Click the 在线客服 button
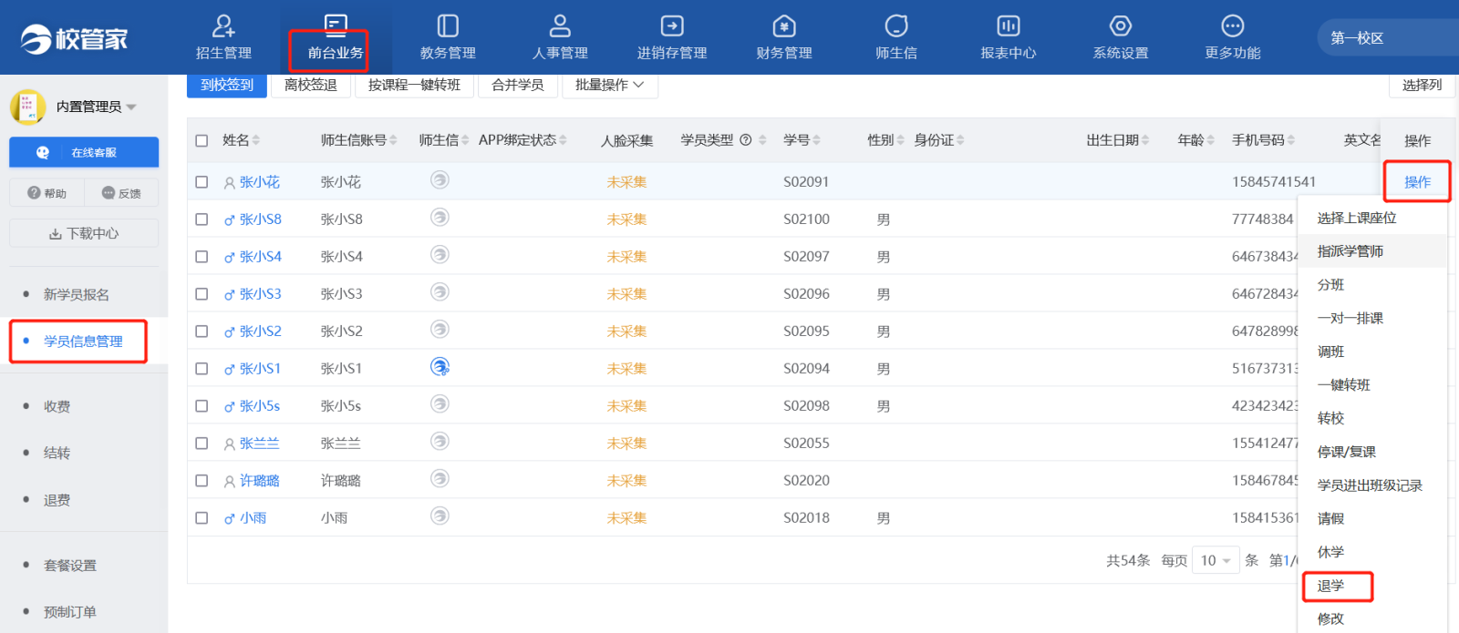 (x=84, y=152)
